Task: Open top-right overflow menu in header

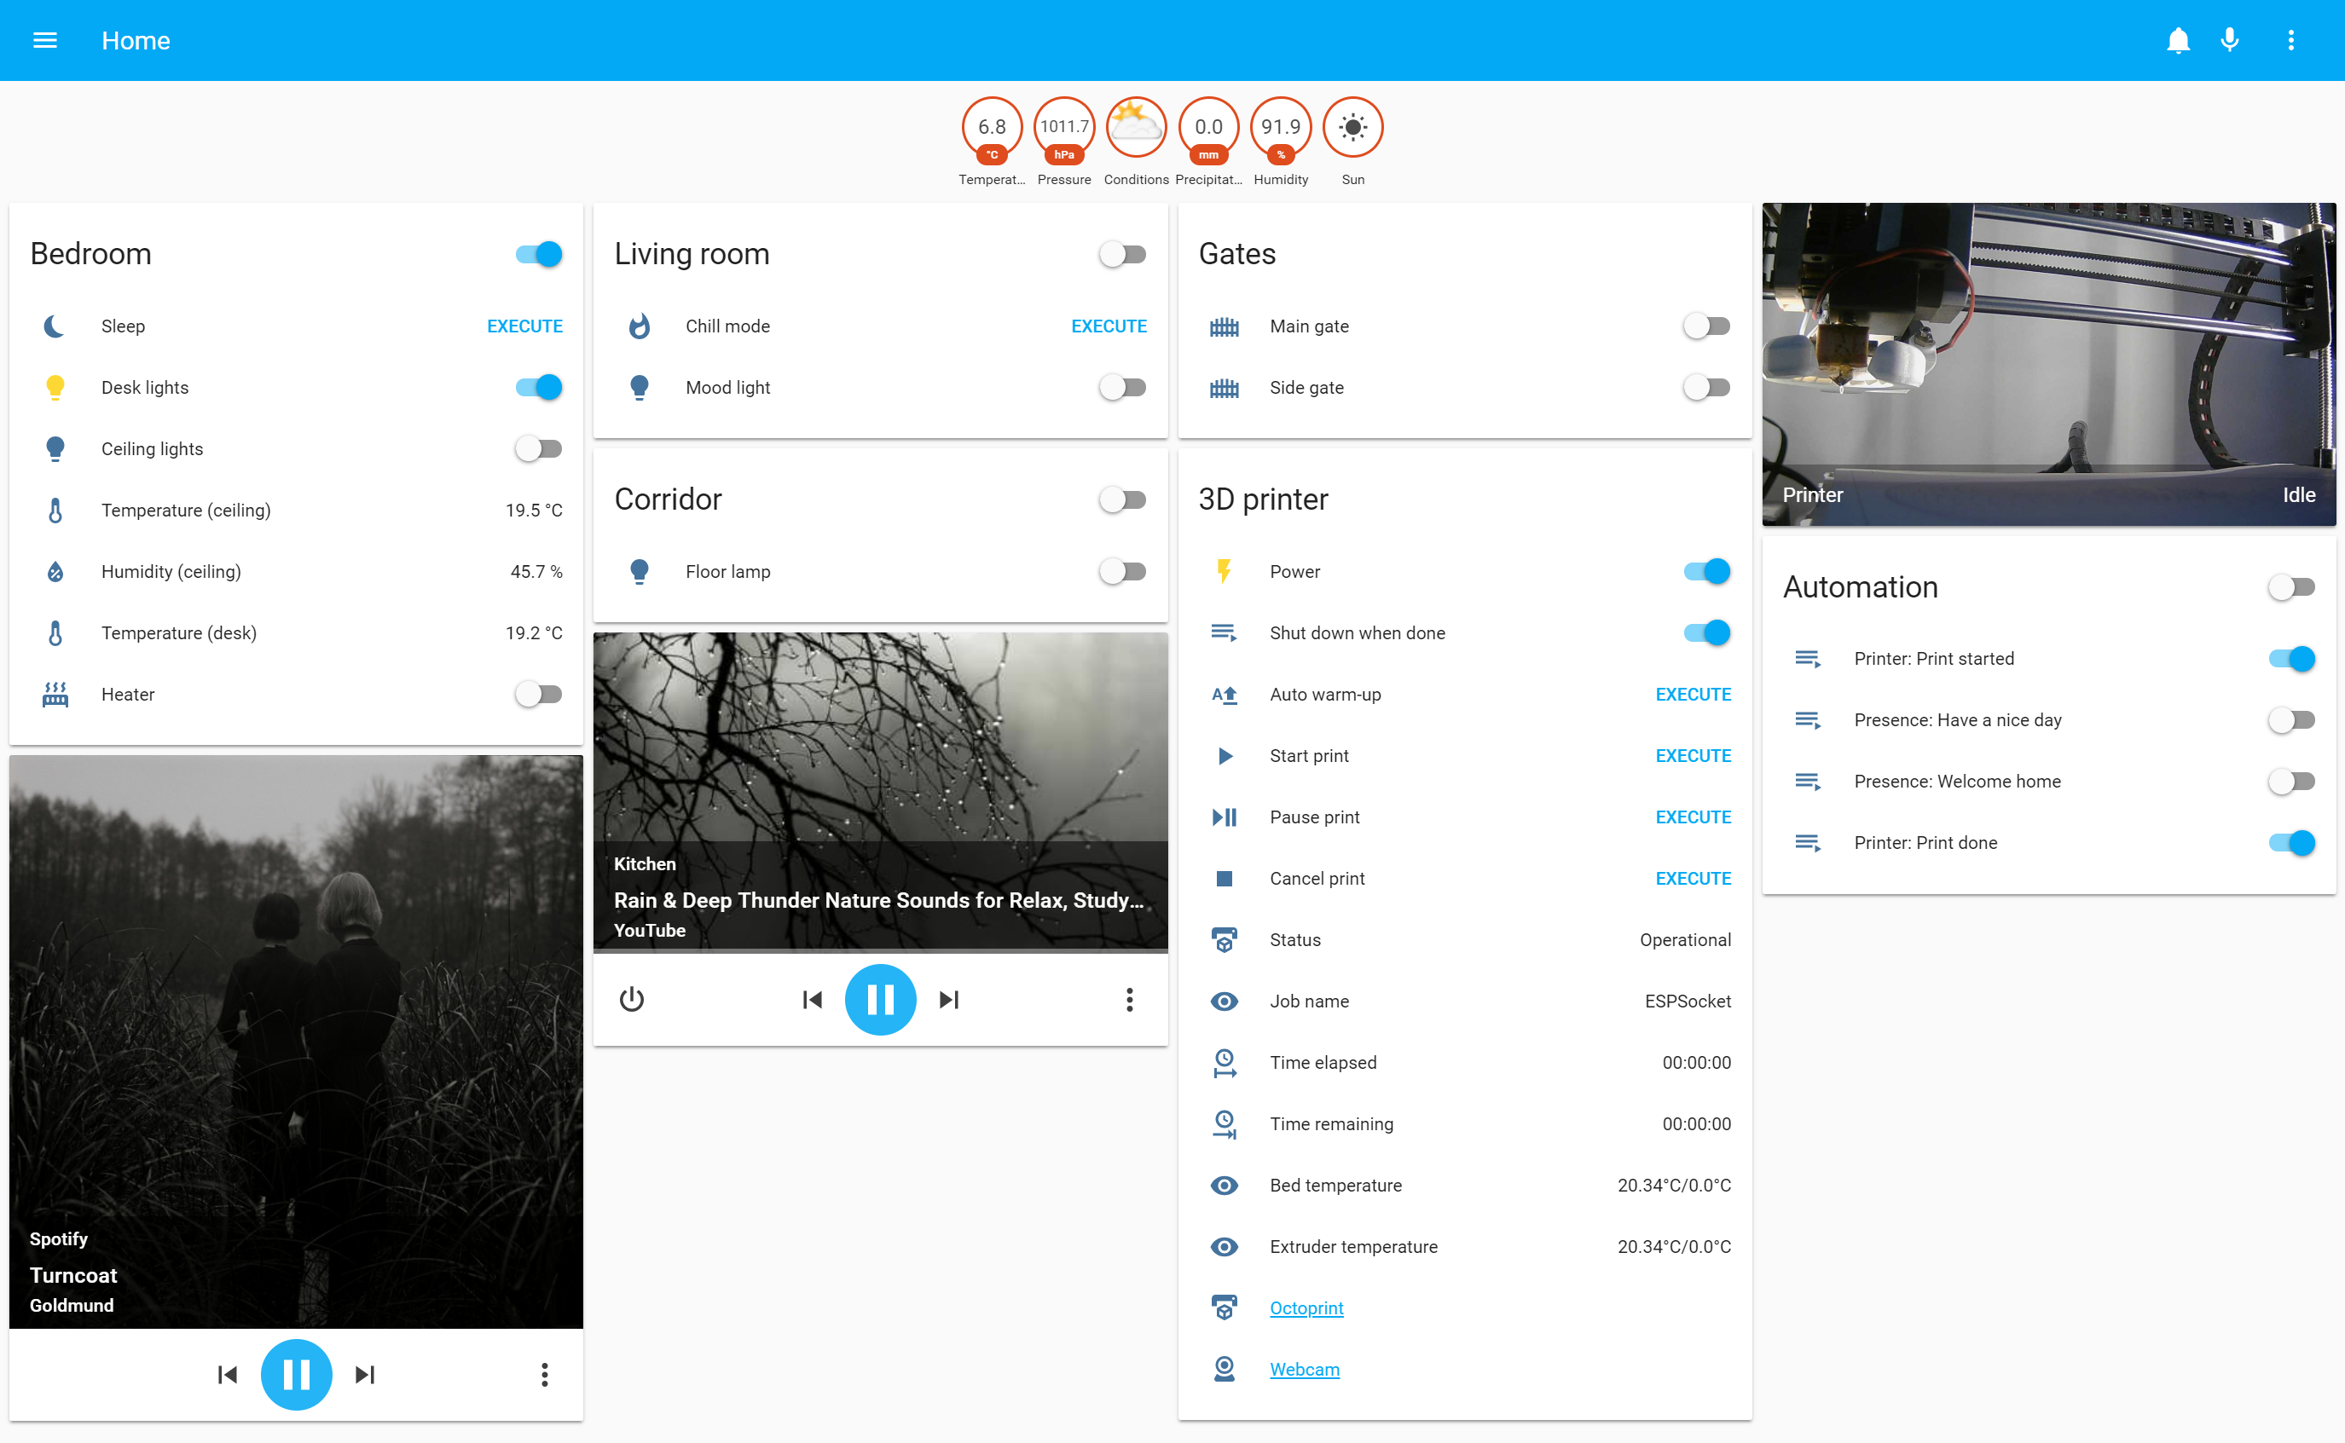Action: tap(2290, 40)
